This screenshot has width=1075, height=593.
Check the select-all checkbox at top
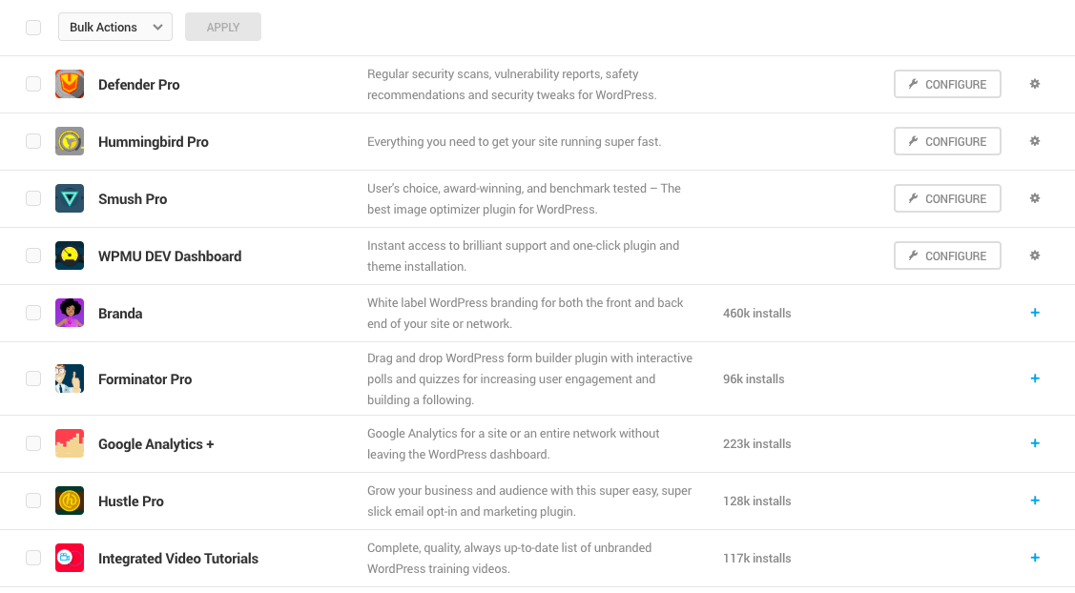(x=33, y=27)
